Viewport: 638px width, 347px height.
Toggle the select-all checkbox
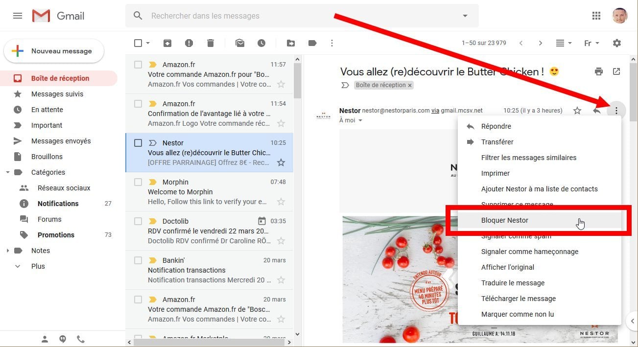click(x=138, y=43)
